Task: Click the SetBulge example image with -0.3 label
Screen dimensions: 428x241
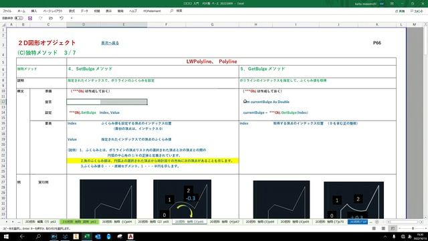Action: pos(183,199)
